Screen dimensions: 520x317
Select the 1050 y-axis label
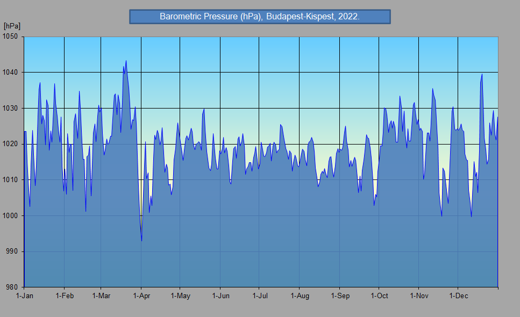11,37
